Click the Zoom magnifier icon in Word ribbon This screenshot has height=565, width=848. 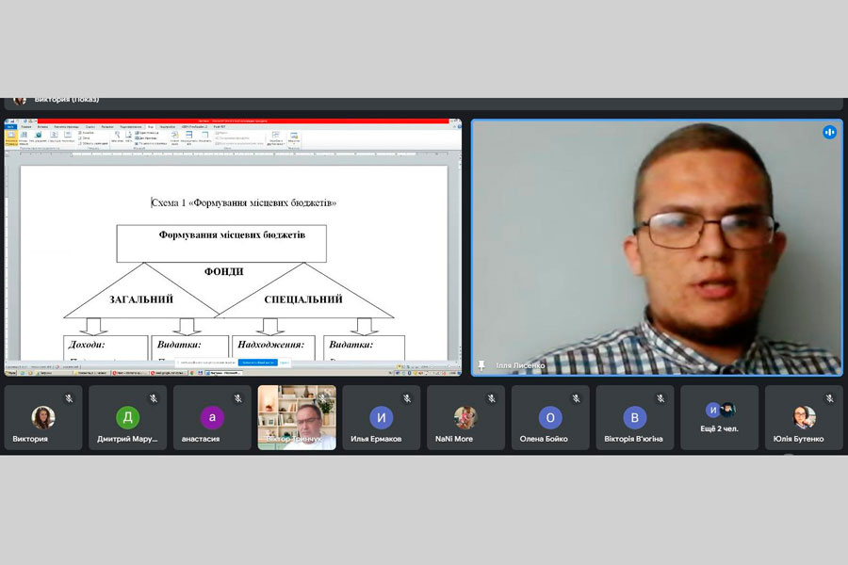(118, 137)
